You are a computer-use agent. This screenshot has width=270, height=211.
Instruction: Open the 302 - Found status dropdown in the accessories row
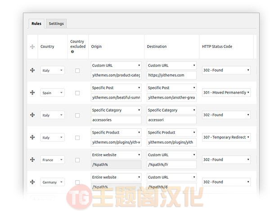226,115
